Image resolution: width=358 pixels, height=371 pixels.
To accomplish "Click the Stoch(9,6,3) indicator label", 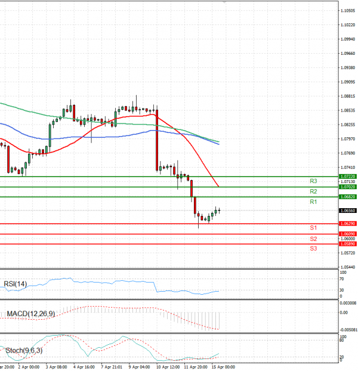I will [x=23, y=349].
